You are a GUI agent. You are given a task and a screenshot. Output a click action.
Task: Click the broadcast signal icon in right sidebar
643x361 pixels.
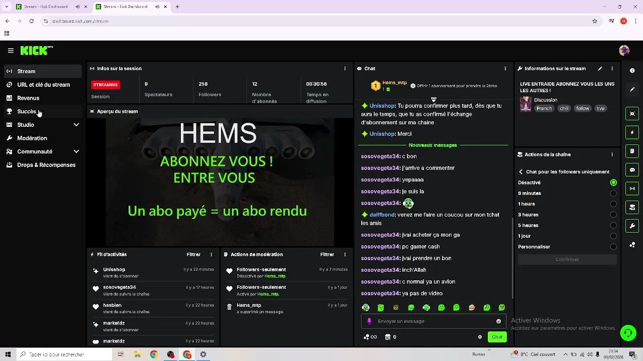tap(632, 189)
